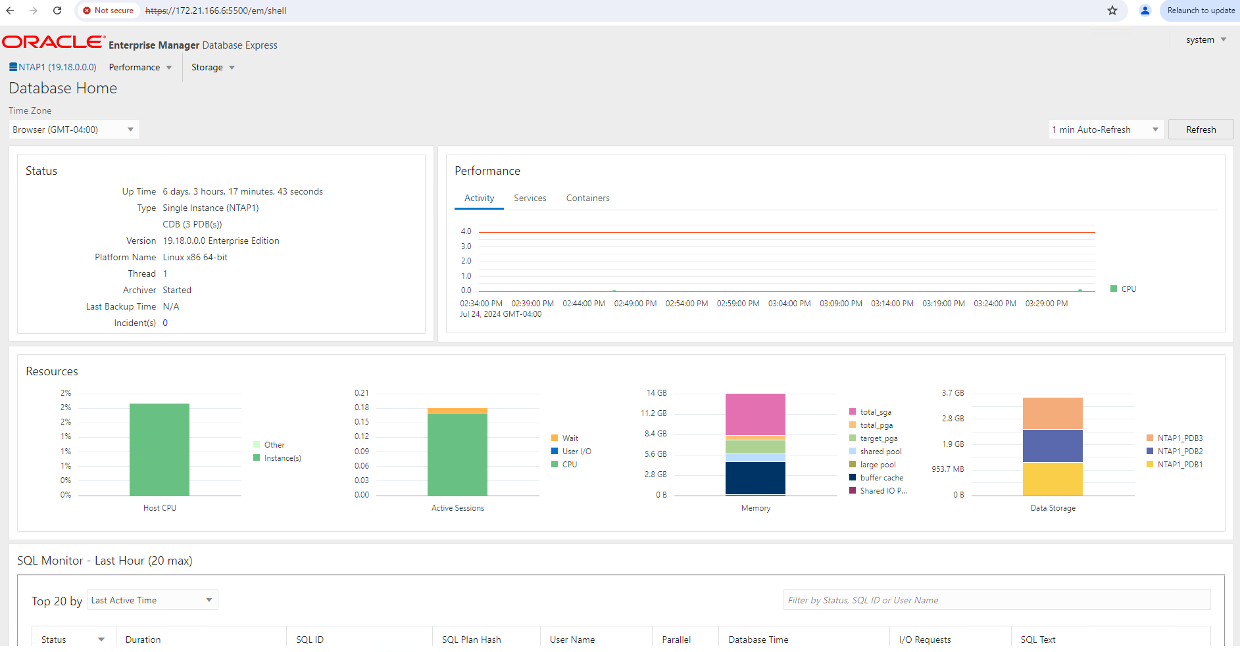This screenshot has width=1240, height=652.
Task: Bookmark this page with the star icon
Action: point(1112,11)
